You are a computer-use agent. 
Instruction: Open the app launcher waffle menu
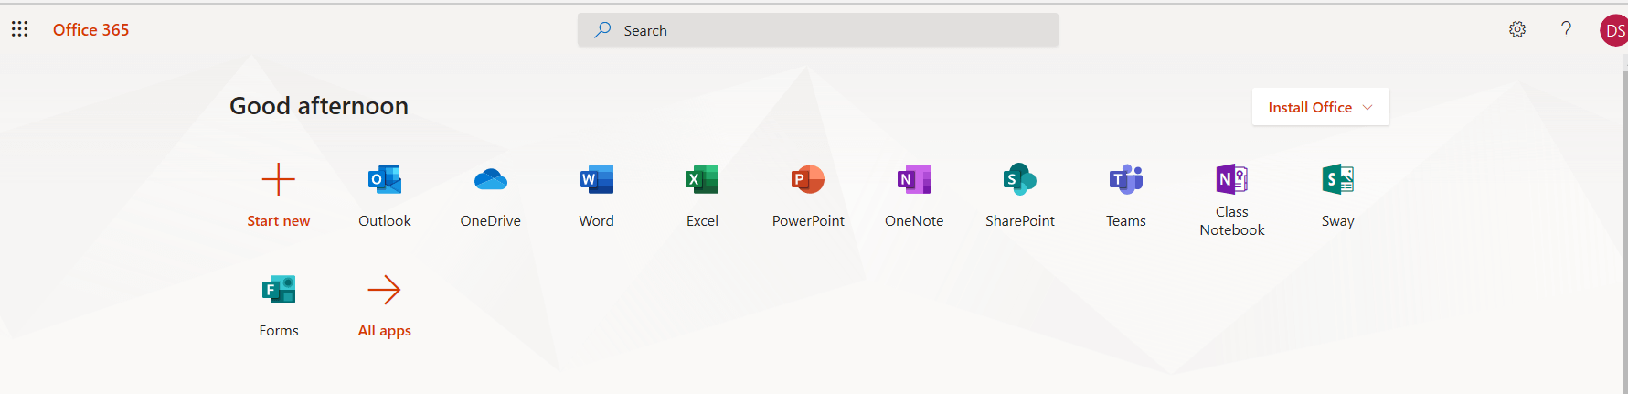tap(19, 29)
